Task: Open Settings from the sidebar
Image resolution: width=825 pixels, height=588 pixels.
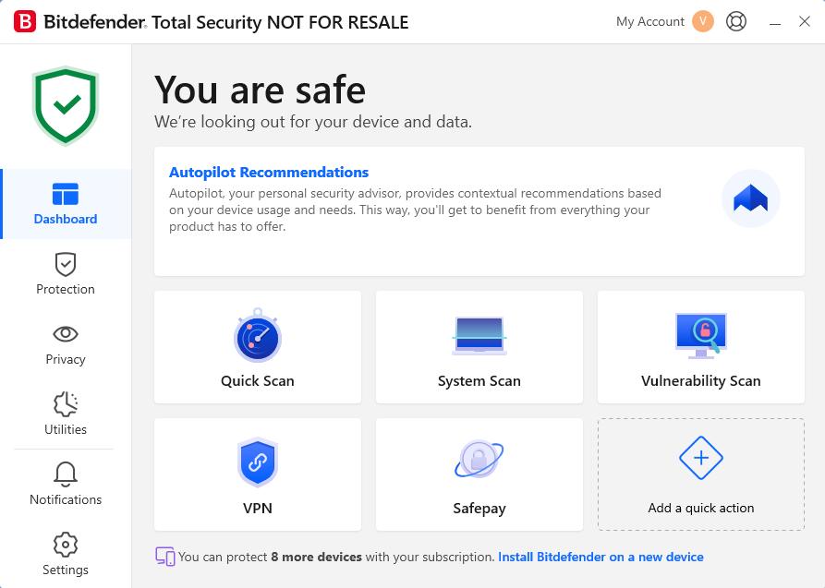Action: click(66, 554)
